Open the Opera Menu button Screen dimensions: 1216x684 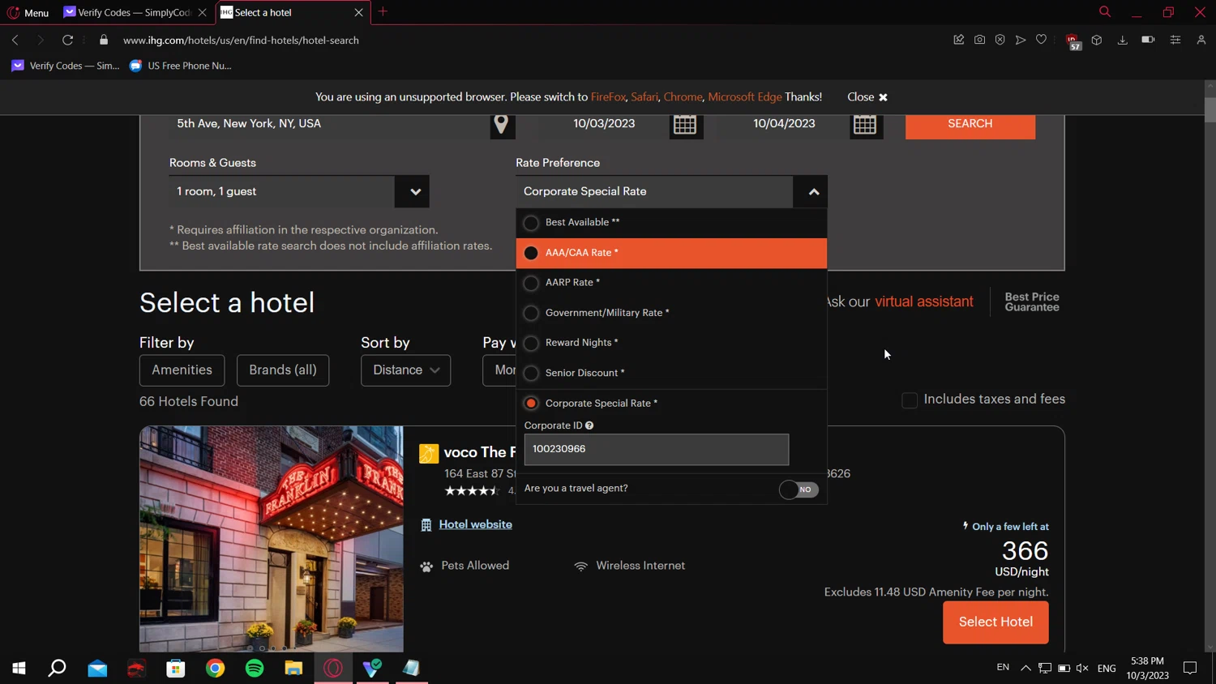(28, 12)
